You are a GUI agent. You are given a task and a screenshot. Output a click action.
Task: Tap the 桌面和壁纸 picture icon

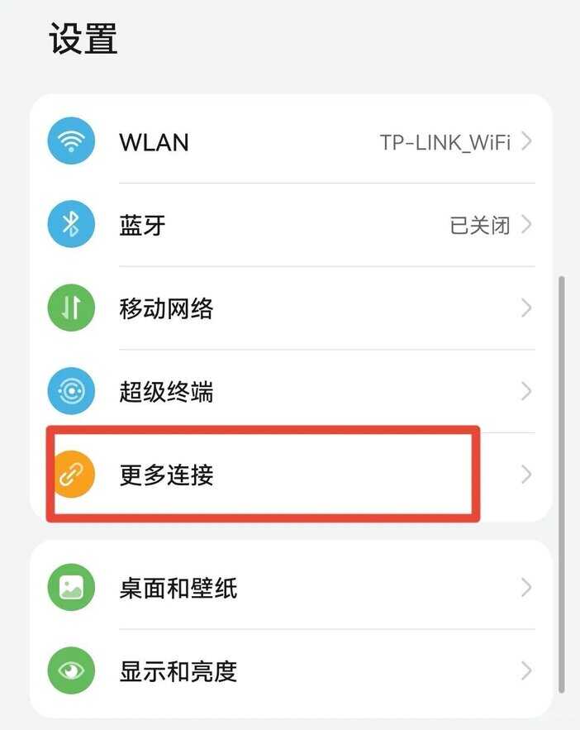click(71, 587)
